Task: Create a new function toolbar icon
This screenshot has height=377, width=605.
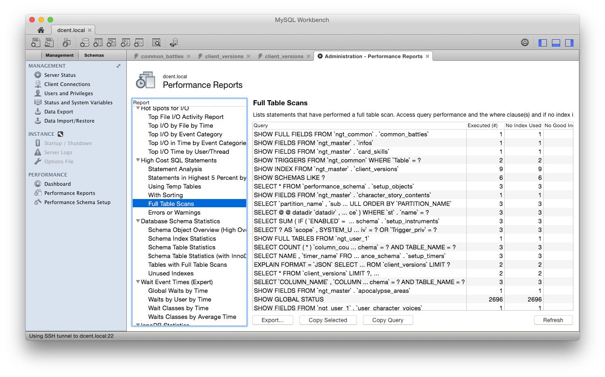Action: pyautogui.click(x=139, y=43)
